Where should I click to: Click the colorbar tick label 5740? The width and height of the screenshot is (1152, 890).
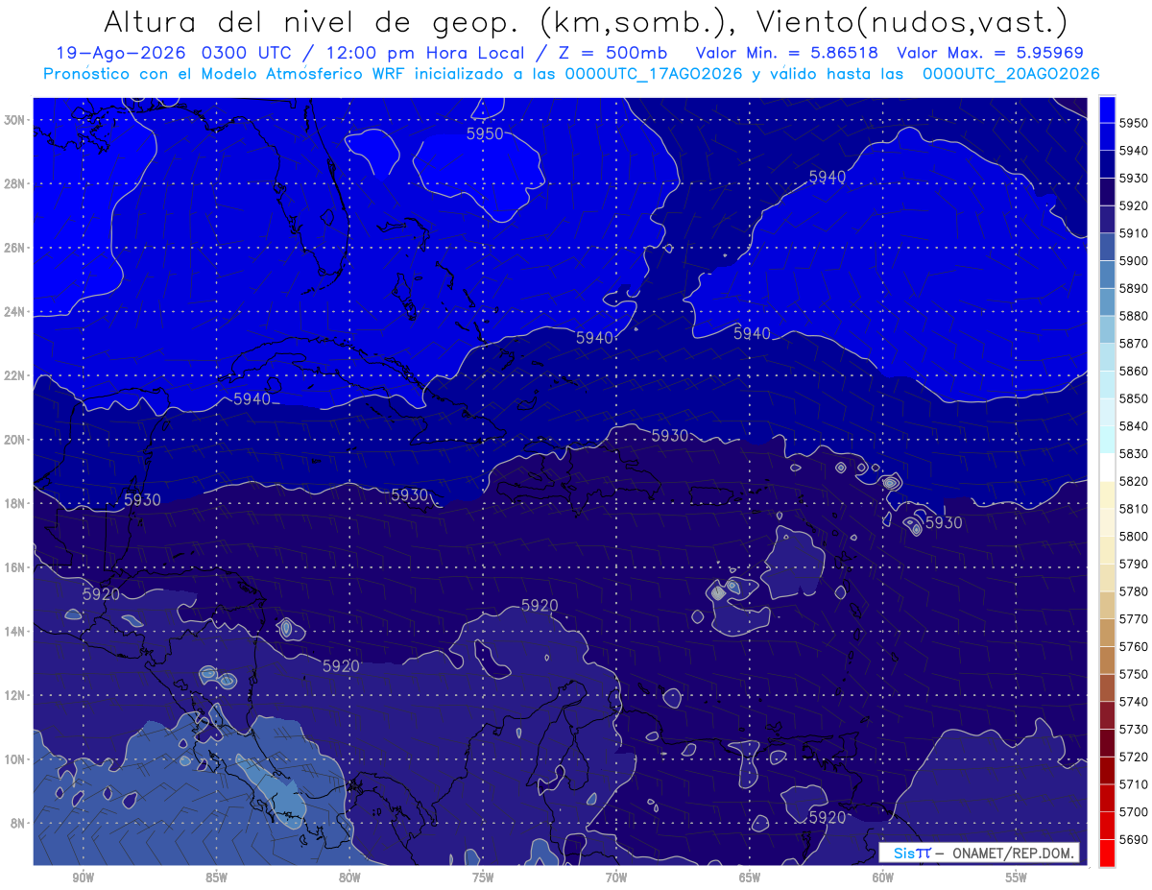tap(1134, 702)
